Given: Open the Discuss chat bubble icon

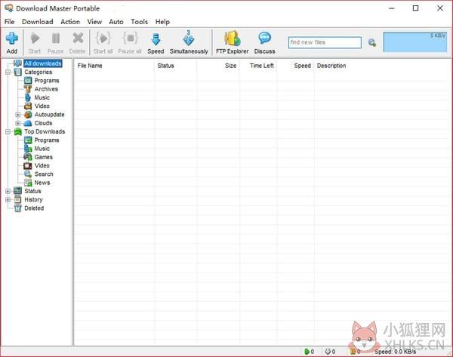Looking at the screenshot, I should point(264,38).
